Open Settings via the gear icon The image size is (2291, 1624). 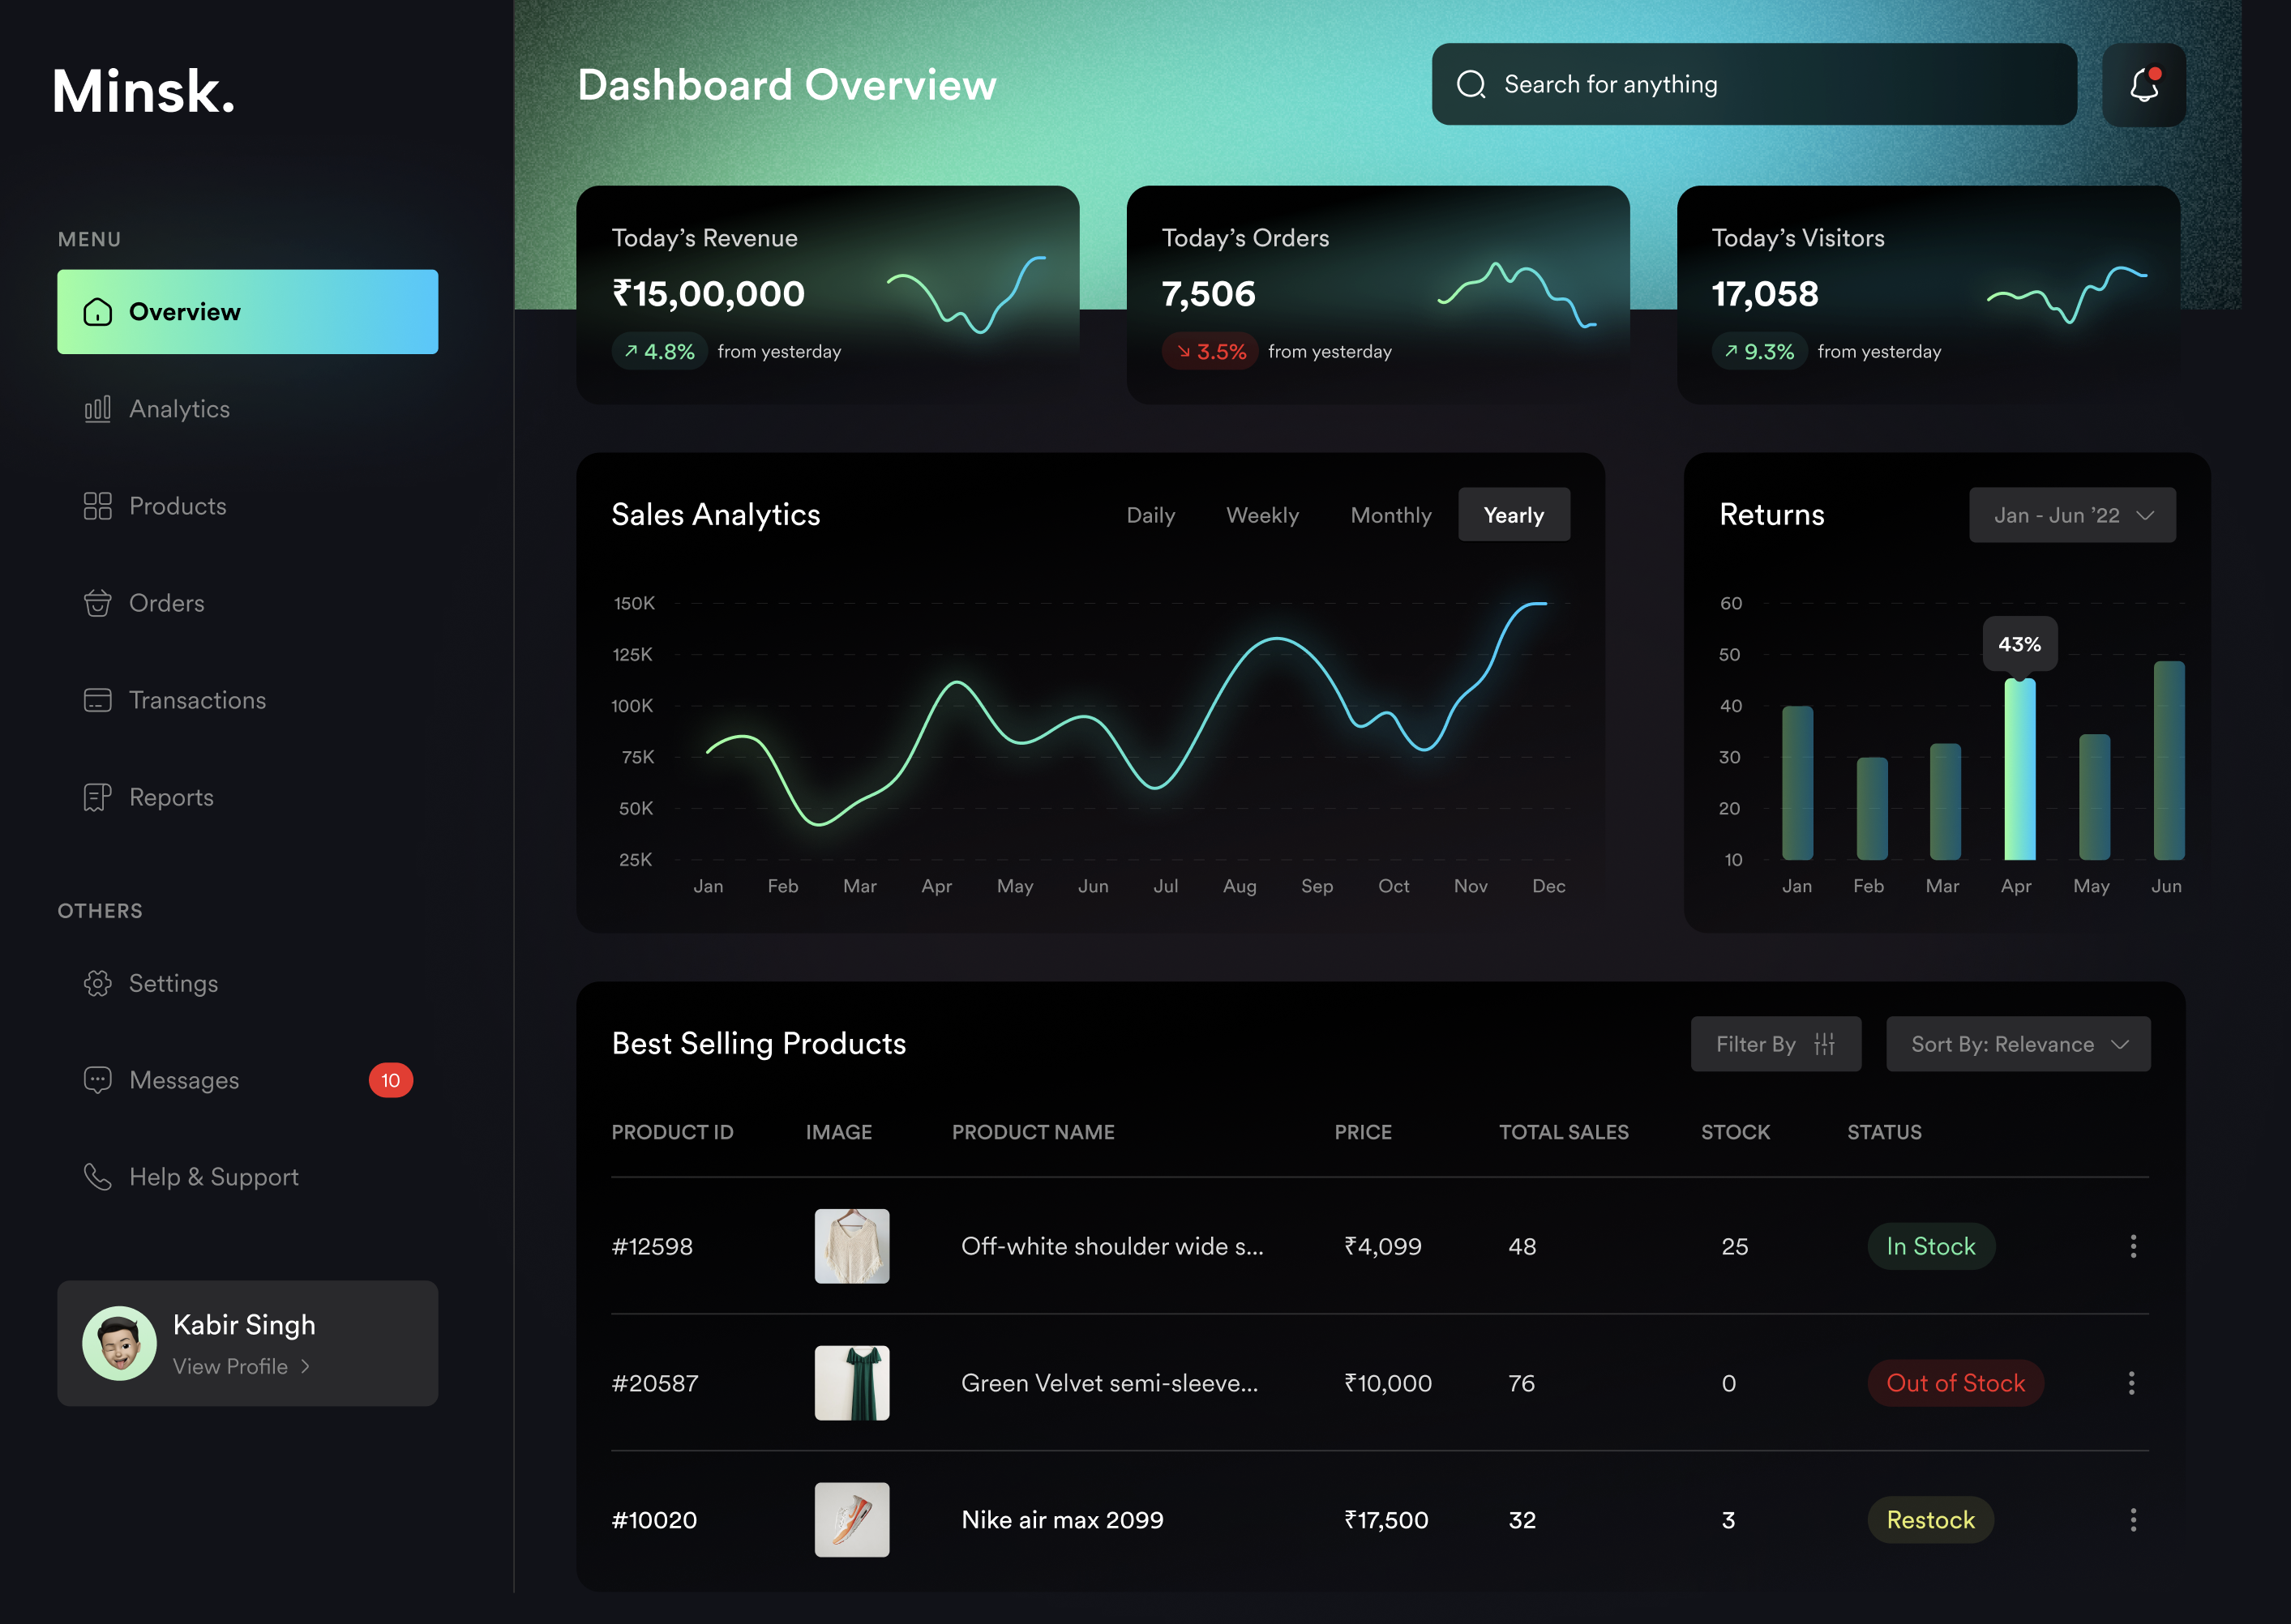click(x=98, y=983)
